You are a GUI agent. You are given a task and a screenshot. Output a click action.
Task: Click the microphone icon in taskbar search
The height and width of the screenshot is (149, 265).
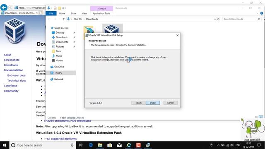click(72, 145)
